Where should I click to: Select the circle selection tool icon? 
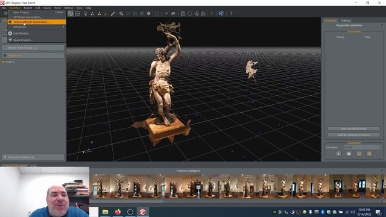pos(190,13)
